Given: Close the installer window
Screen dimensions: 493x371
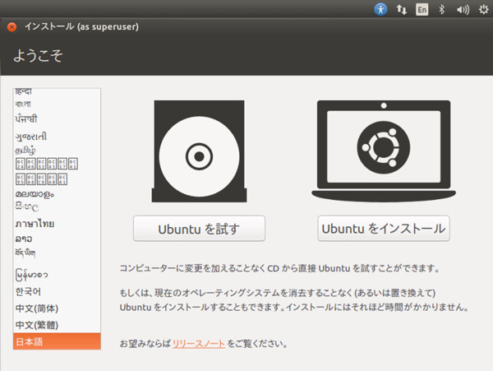Looking at the screenshot, I should 12,27.
